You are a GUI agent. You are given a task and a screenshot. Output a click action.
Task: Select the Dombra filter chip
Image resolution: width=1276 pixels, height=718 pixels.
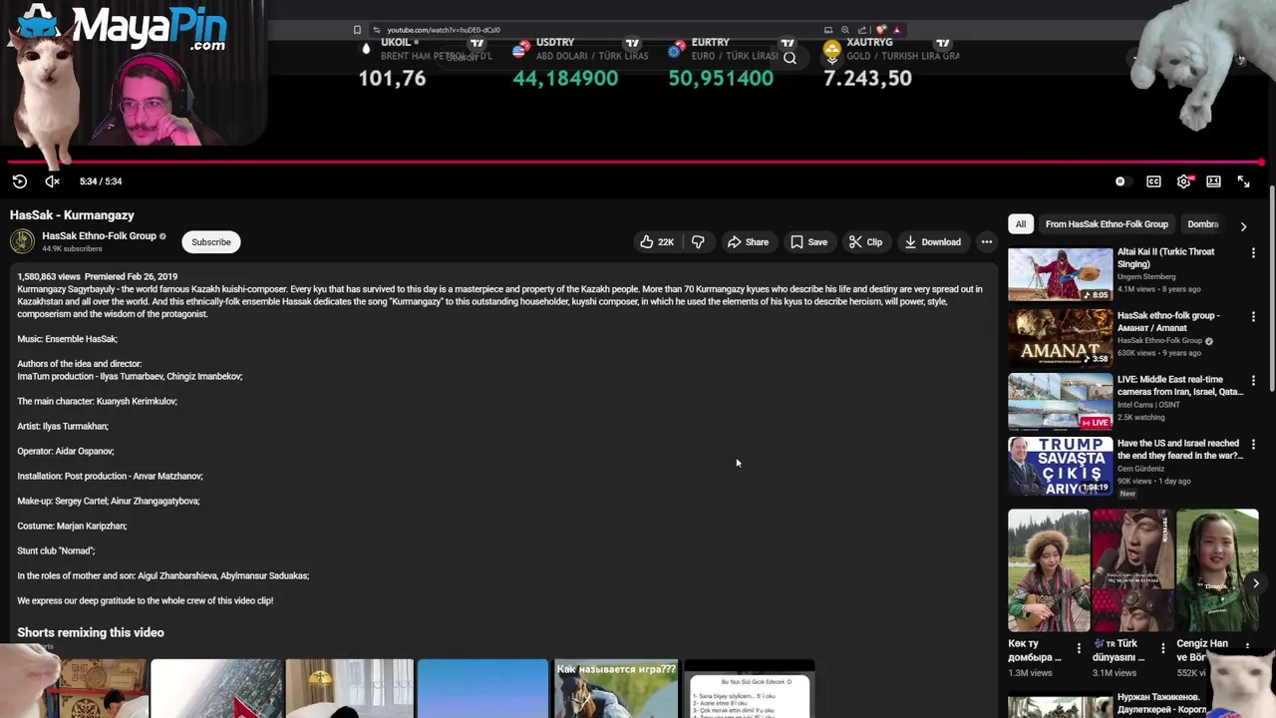(1203, 224)
